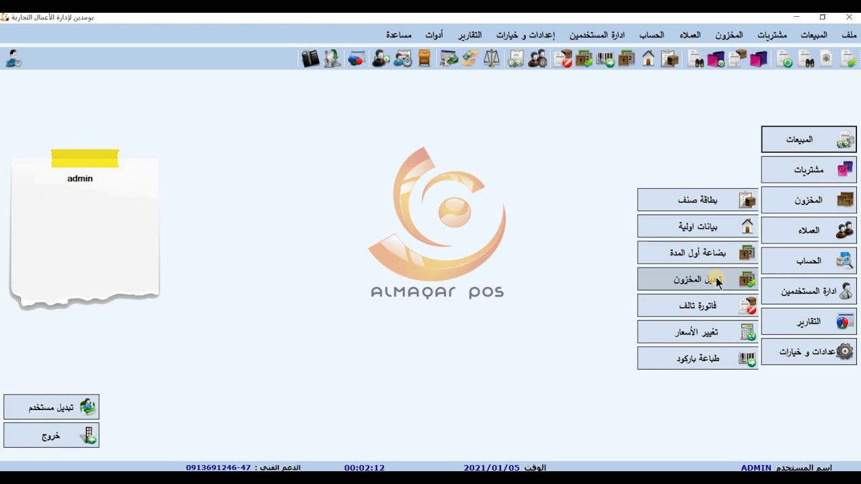Viewport: 861px width, 484px height.
Task: Click the plain pink shopping bags toolbar icon
Action: [759, 59]
